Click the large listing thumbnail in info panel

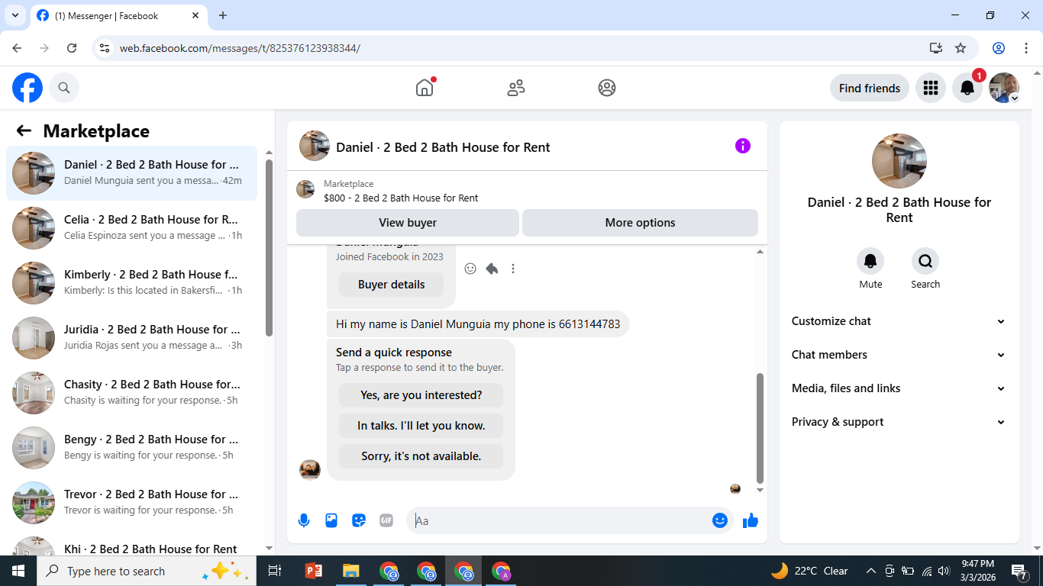click(899, 161)
